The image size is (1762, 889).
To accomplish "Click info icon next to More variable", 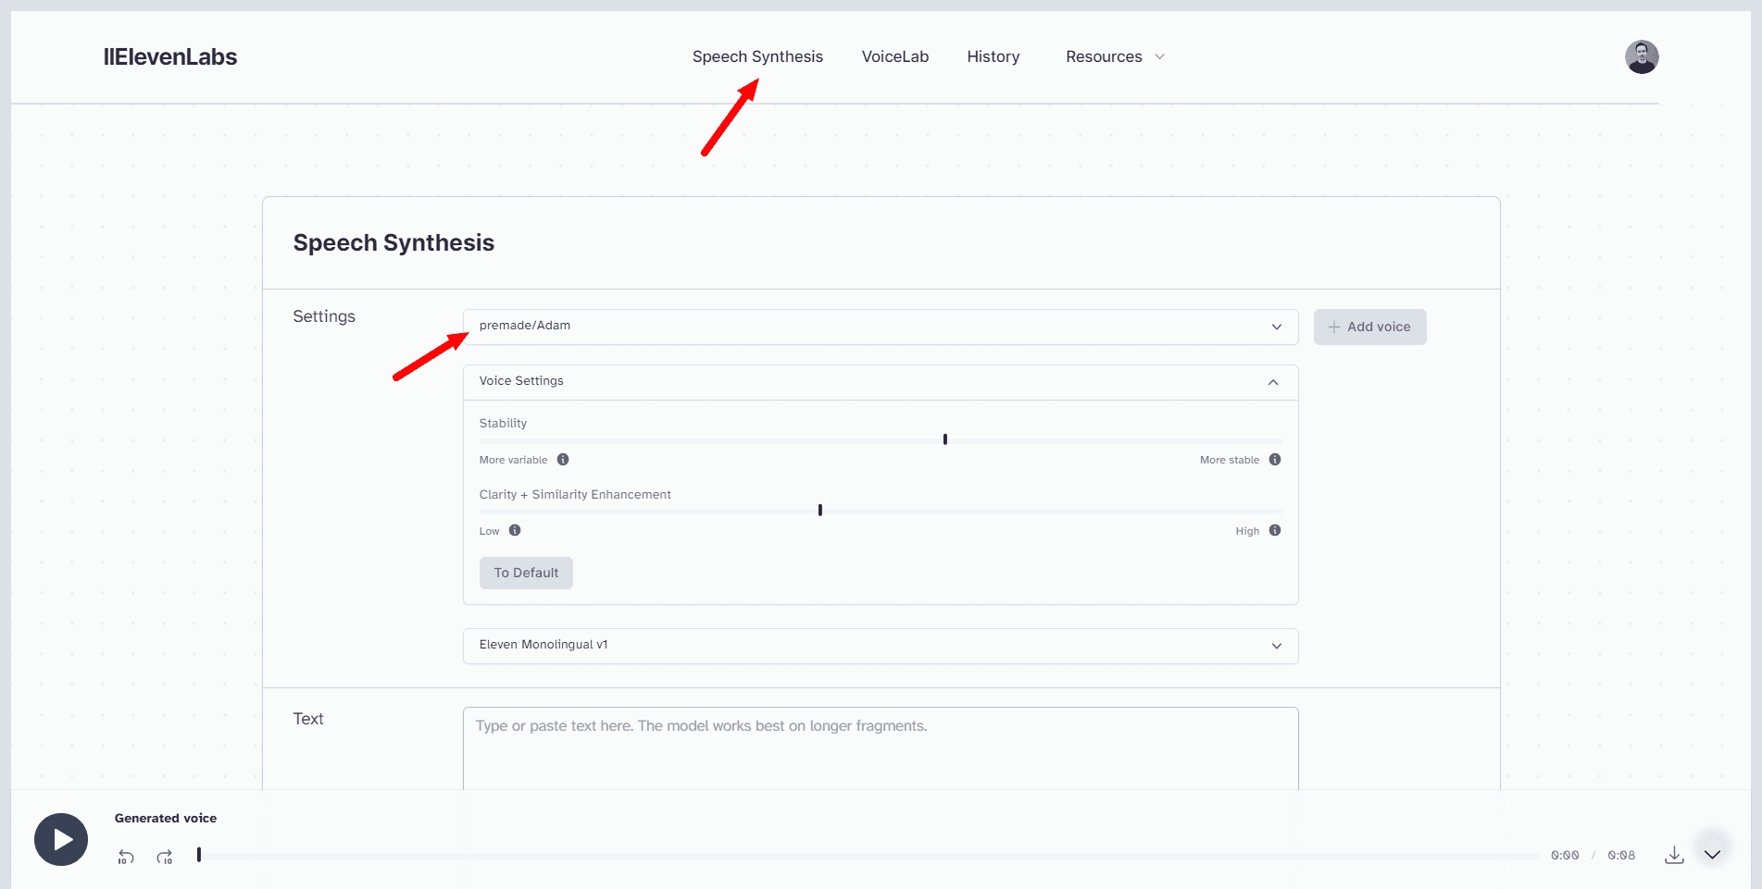I will point(563,460).
